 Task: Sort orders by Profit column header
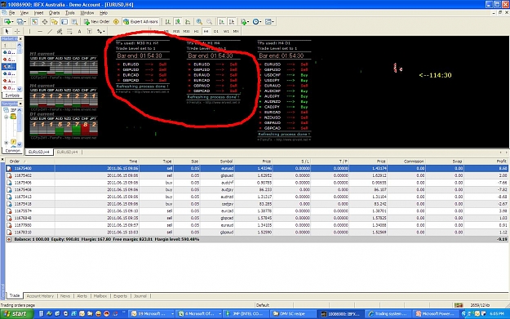501,162
